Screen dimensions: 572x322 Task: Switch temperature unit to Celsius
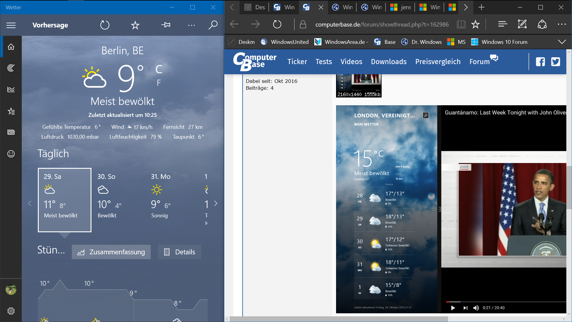tap(159, 69)
